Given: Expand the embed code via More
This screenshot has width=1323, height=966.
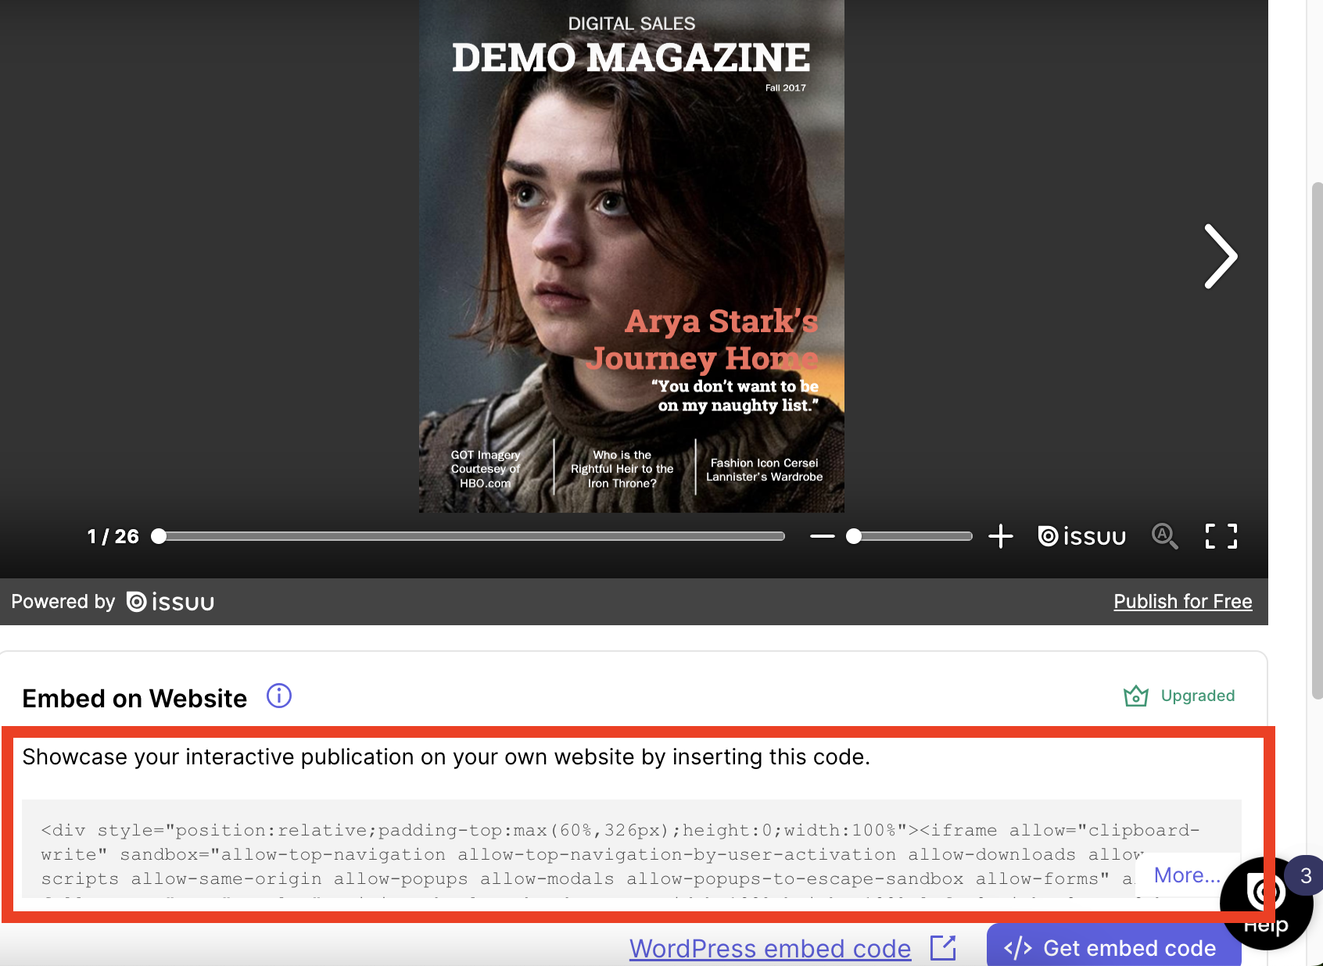Looking at the screenshot, I should (1186, 875).
